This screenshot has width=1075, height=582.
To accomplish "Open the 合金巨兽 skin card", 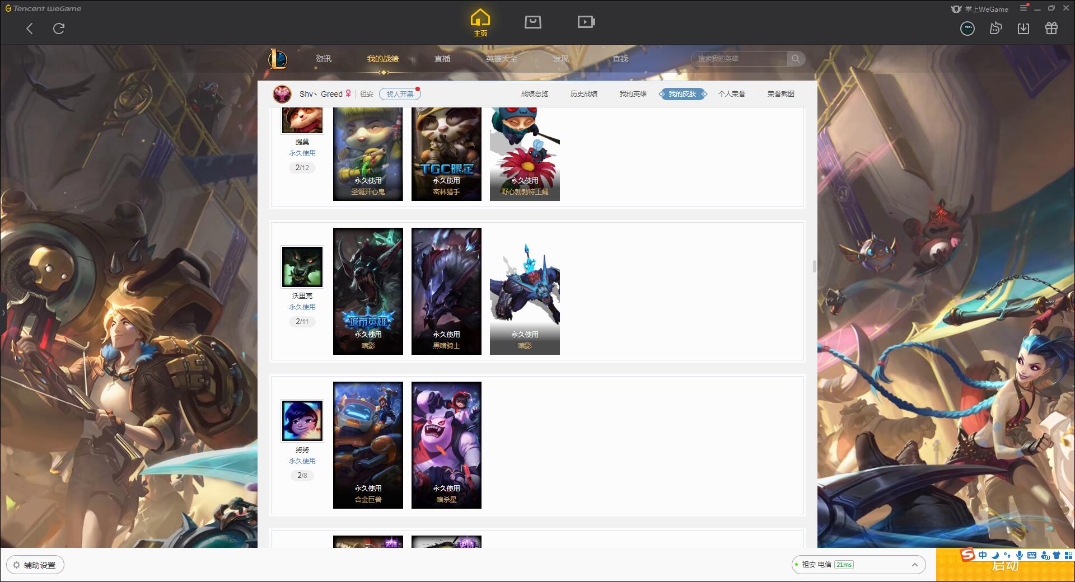I will click(368, 445).
